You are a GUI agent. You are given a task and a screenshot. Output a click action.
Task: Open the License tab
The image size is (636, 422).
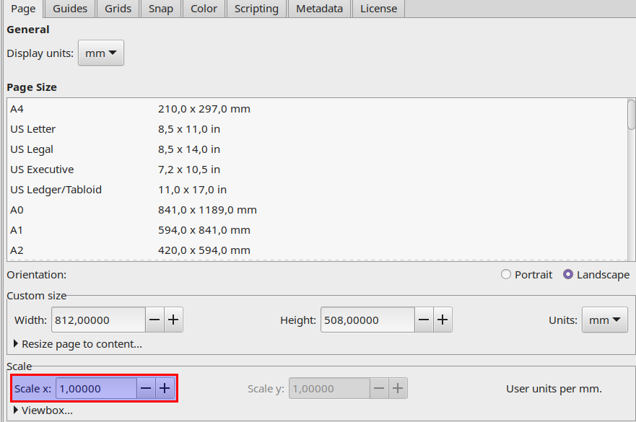(378, 9)
